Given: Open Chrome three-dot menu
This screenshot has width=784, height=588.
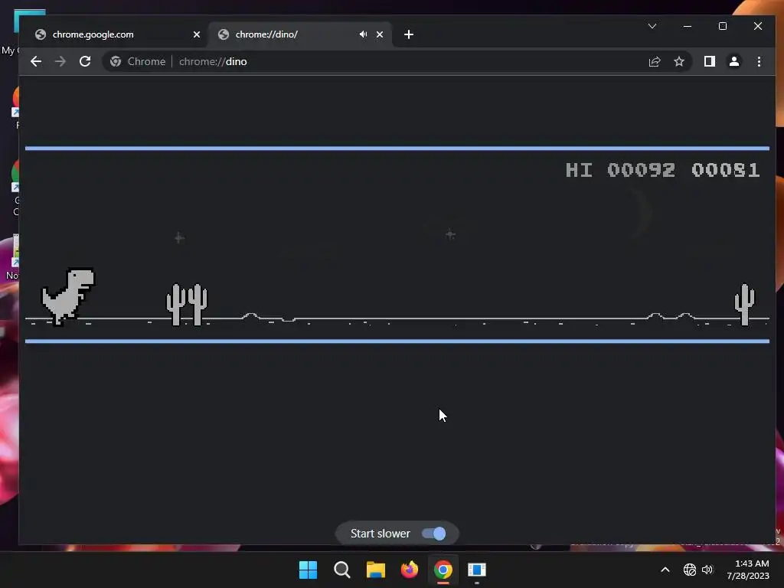Looking at the screenshot, I should [759, 61].
